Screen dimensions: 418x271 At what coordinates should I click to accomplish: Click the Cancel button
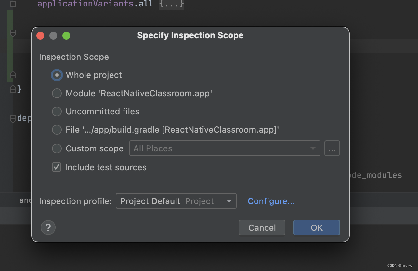(x=262, y=227)
